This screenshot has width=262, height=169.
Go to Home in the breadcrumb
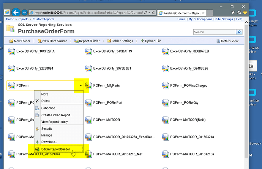(10, 19)
